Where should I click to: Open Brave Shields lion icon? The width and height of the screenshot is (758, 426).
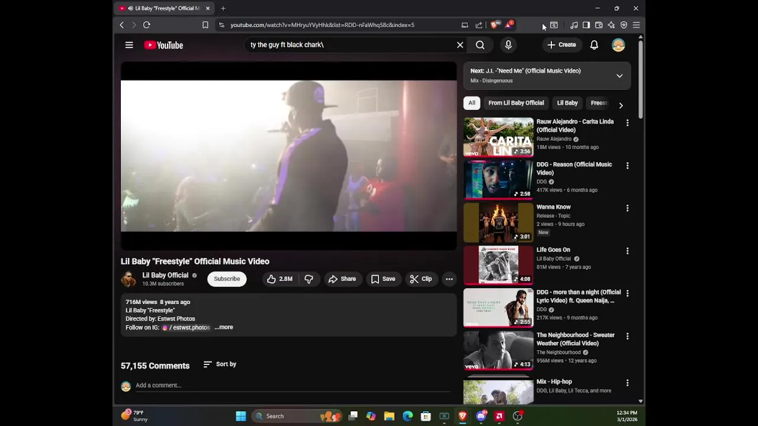pos(494,25)
